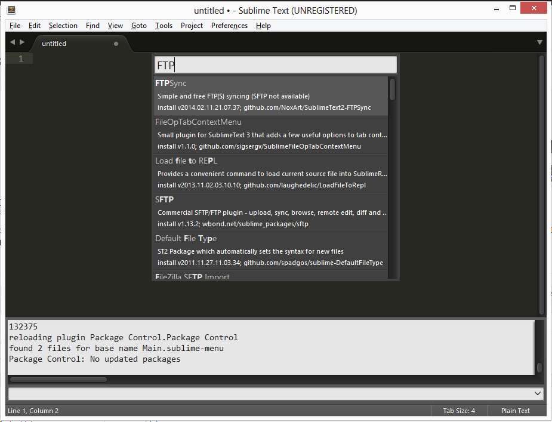Screen dimensions: 552x422
Task: Go to previous tab with left arrow
Action: point(13,42)
